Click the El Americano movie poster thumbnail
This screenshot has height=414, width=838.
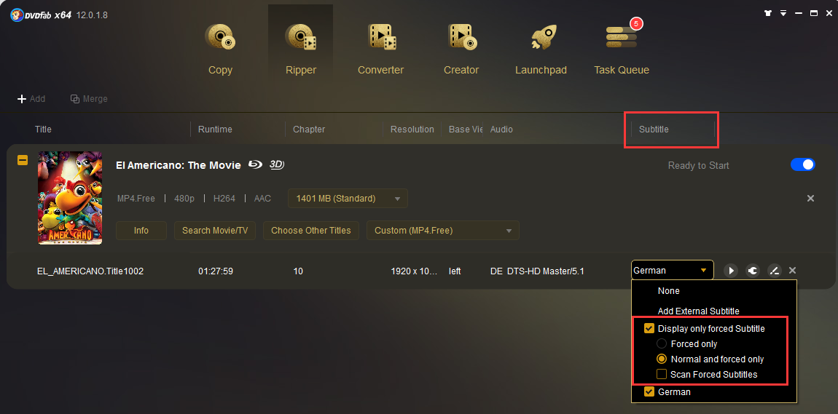coord(70,198)
